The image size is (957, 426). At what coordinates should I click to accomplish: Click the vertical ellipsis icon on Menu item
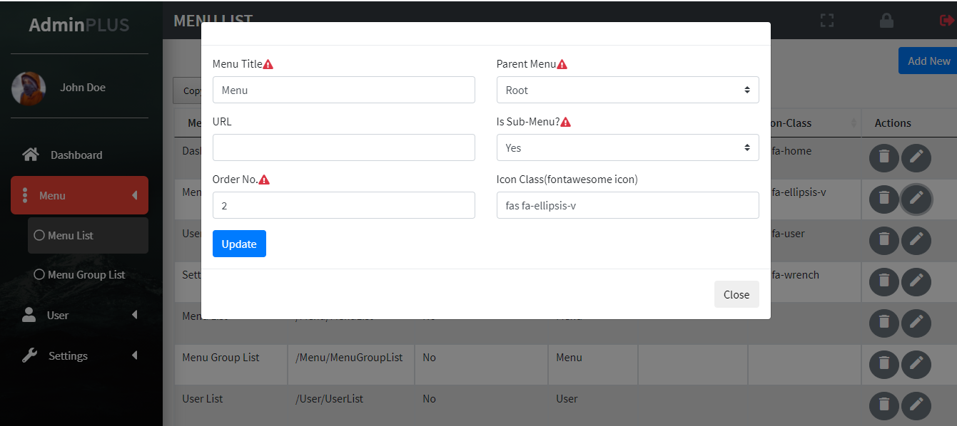[x=25, y=195]
